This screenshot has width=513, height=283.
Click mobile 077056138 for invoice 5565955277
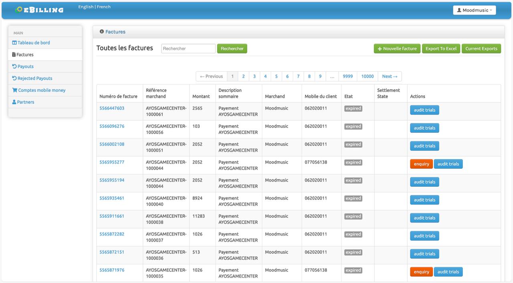point(316,162)
